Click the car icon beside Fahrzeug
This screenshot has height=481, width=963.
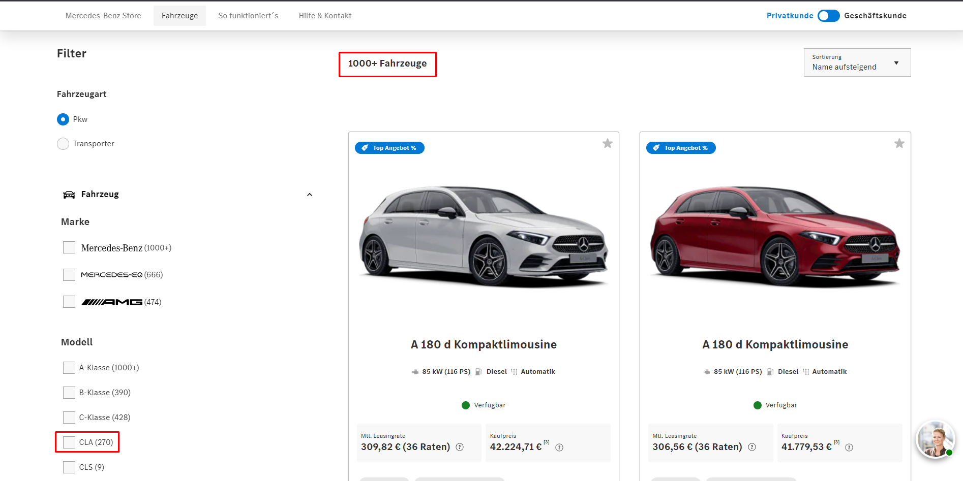(x=69, y=195)
